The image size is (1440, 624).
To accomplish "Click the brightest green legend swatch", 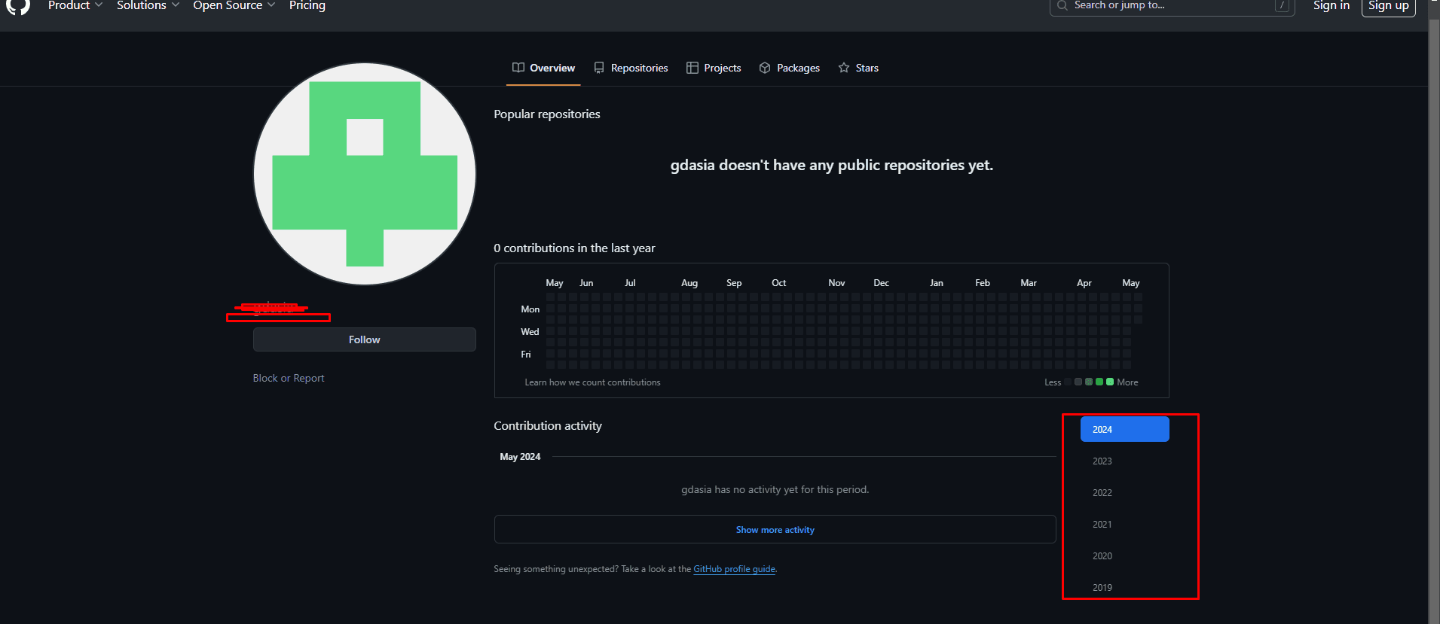I will click(1110, 382).
